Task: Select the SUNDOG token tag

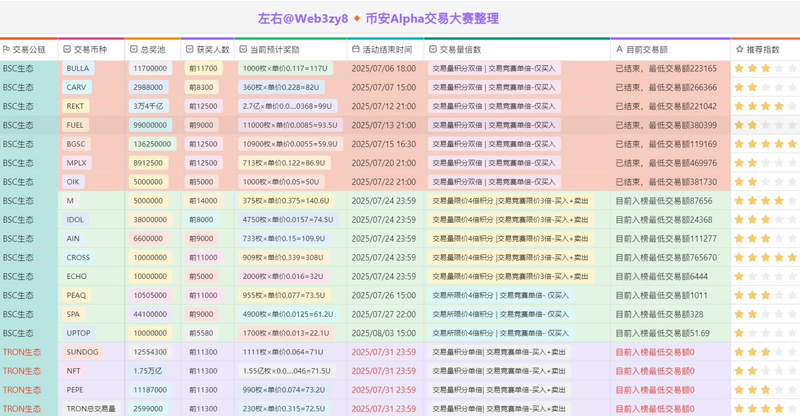Action: 83,352
